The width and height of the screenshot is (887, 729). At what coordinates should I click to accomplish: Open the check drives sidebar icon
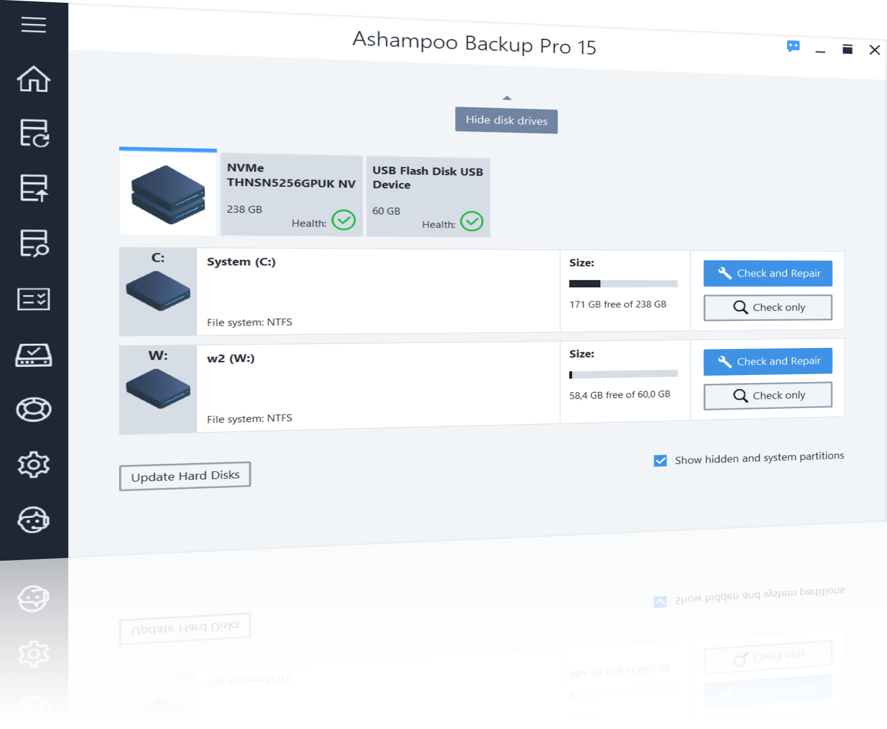[34, 355]
